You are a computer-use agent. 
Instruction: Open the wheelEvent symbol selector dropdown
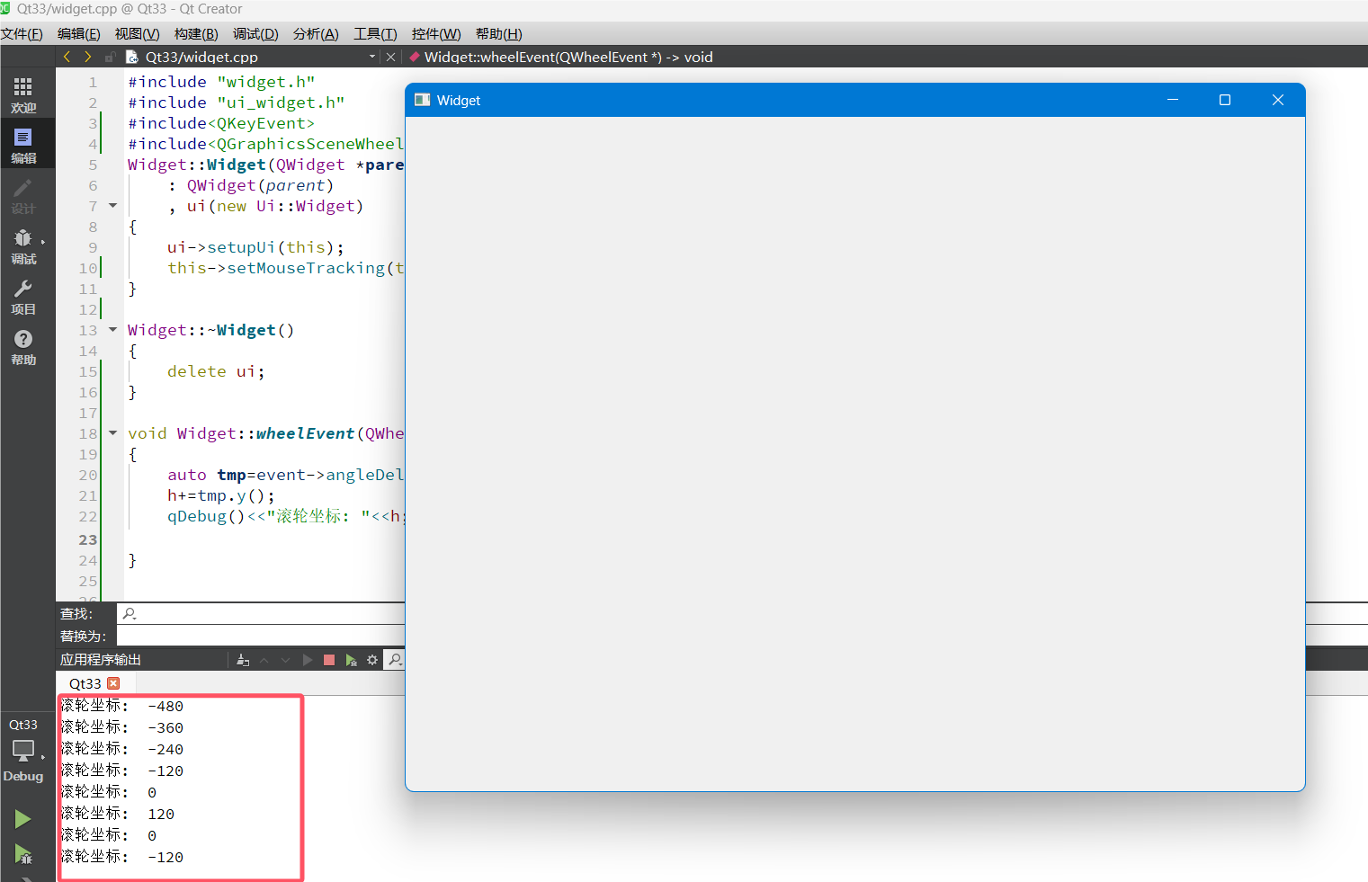point(568,57)
